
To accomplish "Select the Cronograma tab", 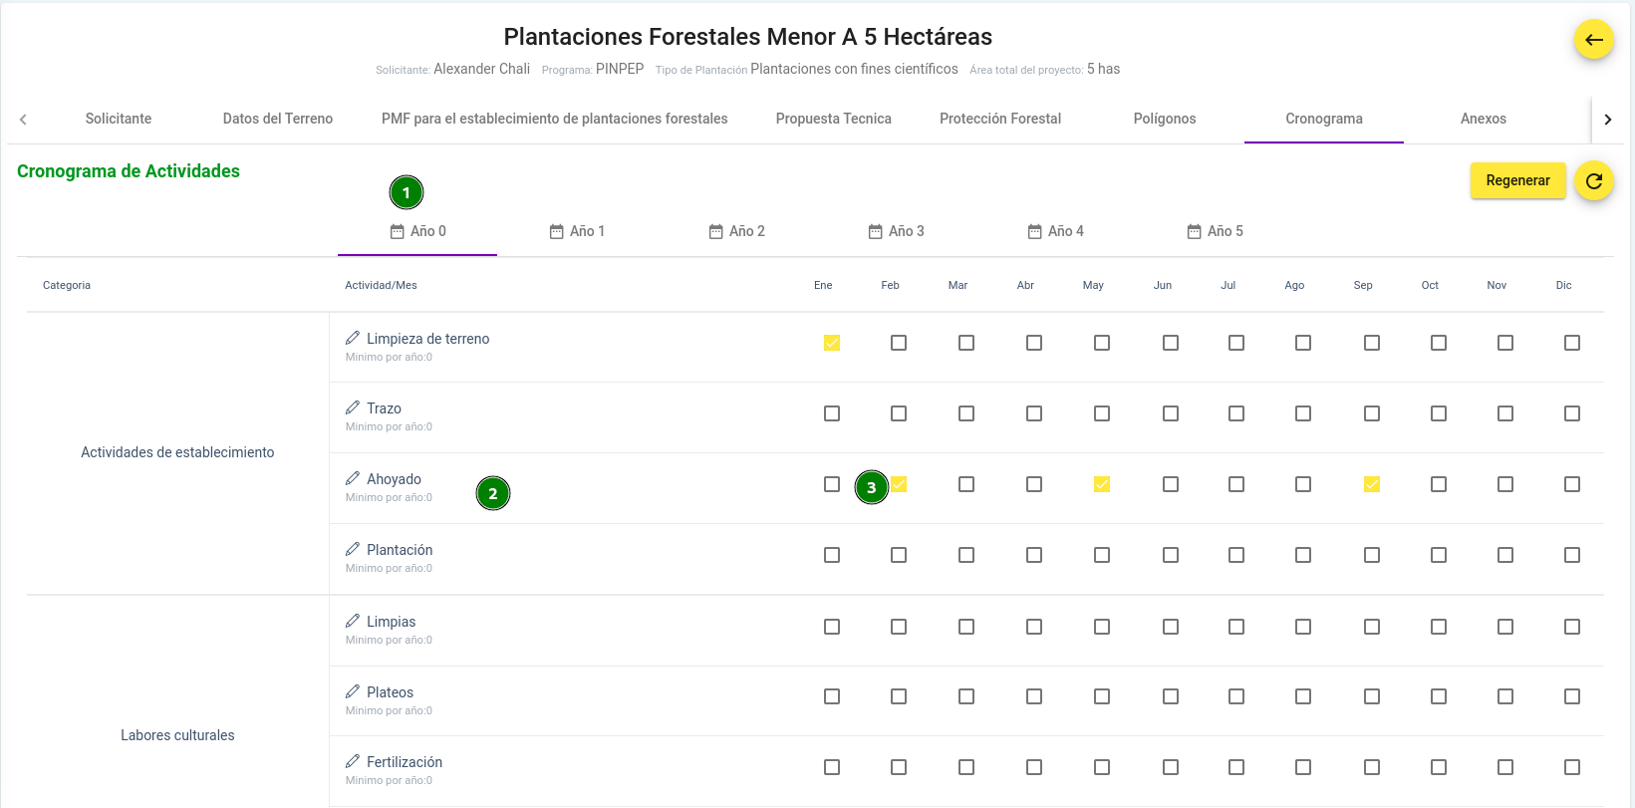I will tap(1324, 119).
